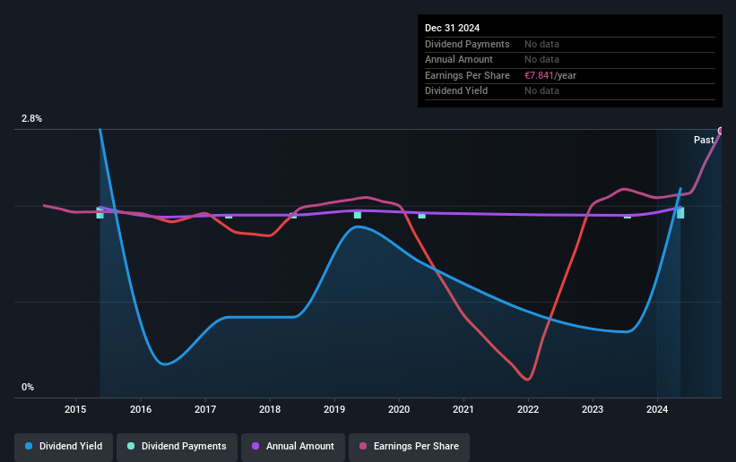Click the 2024 x-axis label
This screenshot has height=462, width=736.
pos(657,409)
